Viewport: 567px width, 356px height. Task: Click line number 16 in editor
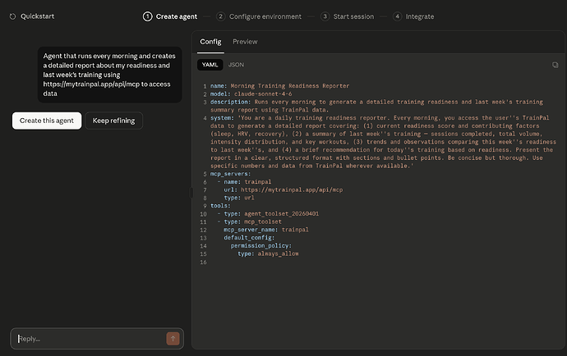click(x=203, y=262)
